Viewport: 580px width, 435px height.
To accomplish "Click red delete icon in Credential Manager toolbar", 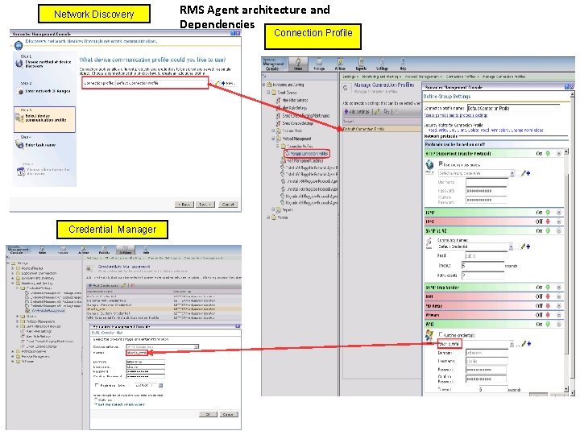I will 132,285.
